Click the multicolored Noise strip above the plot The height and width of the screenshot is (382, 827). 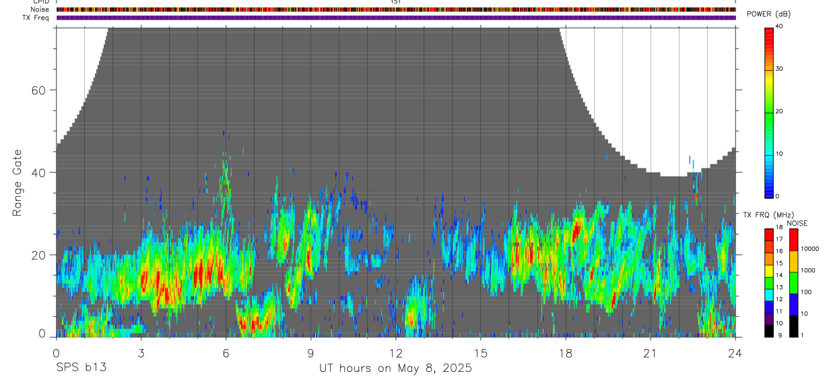coord(396,9)
